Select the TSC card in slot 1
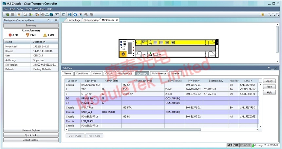 175,54
